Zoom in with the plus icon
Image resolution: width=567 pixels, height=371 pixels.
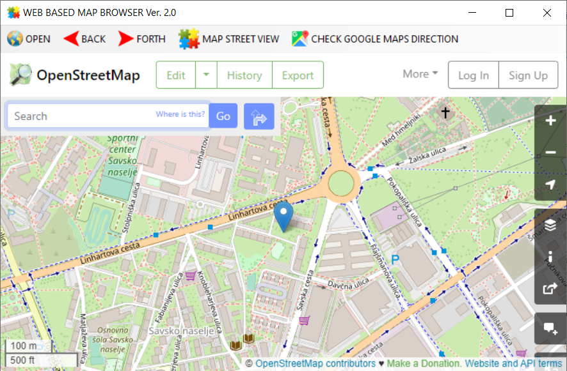550,121
